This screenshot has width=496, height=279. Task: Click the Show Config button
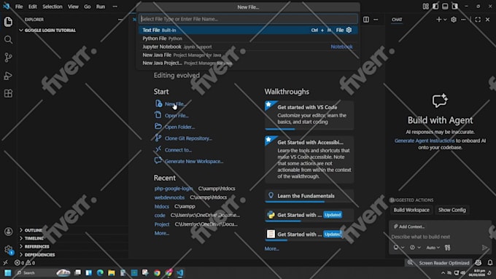[x=452, y=210]
